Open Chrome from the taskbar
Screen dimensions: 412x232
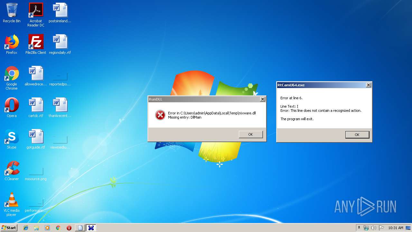(x=58, y=228)
